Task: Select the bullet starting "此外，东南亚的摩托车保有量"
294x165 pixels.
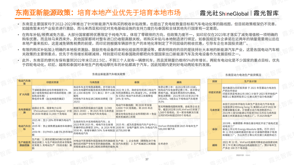Action: click(x=151, y=62)
